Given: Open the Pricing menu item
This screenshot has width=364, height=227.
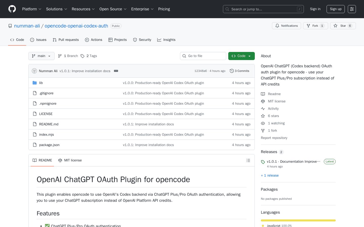Looking at the screenshot, I should 164,9.
